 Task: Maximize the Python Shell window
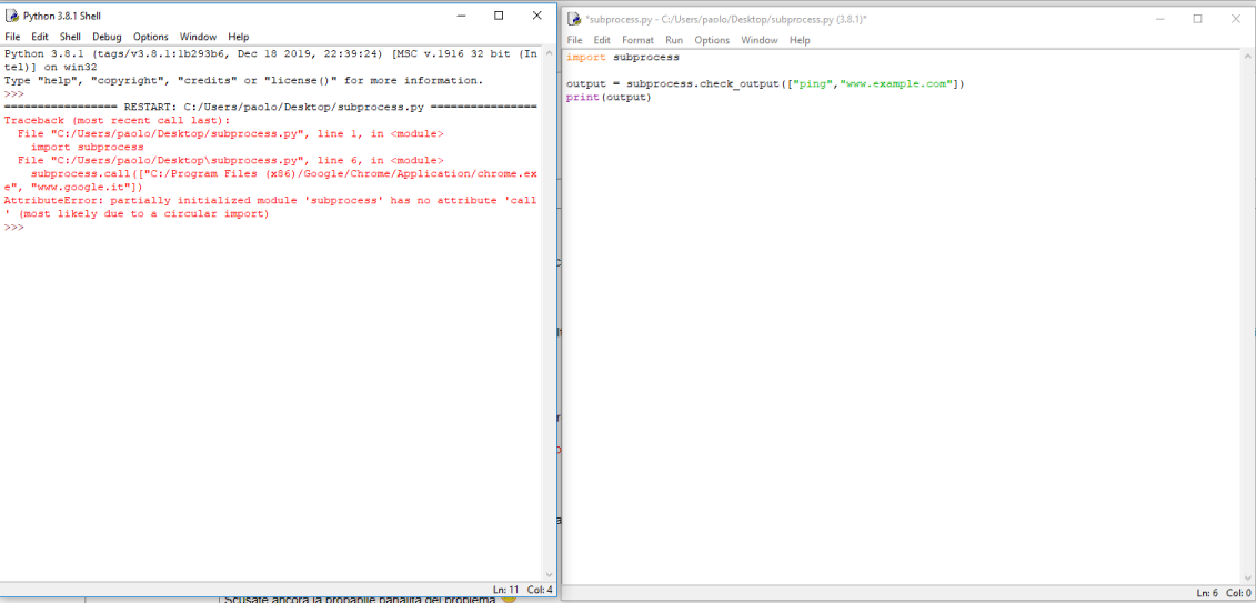tap(499, 16)
